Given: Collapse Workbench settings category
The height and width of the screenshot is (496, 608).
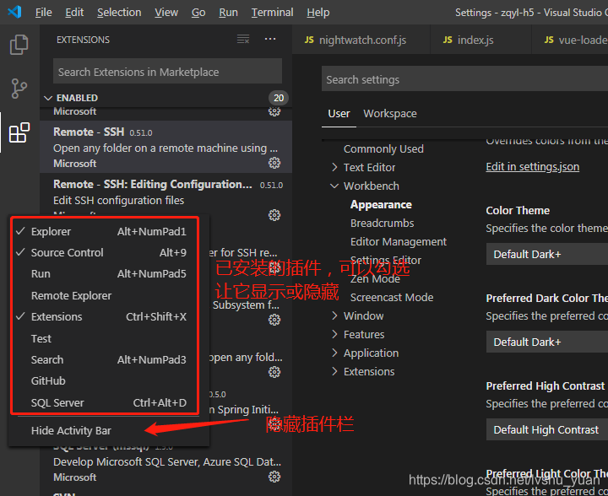Looking at the screenshot, I should pyautogui.click(x=334, y=186).
